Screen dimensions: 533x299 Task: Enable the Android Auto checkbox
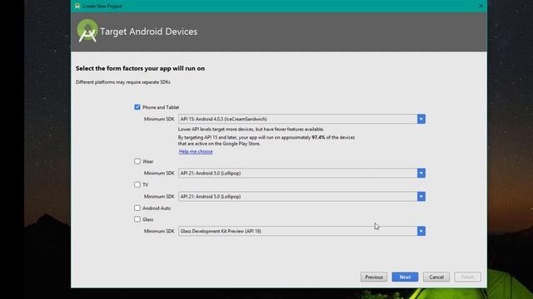[x=137, y=208]
